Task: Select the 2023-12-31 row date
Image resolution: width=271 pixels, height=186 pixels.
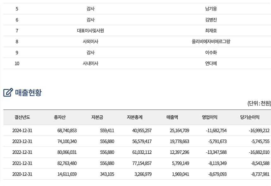Action: point(22,141)
